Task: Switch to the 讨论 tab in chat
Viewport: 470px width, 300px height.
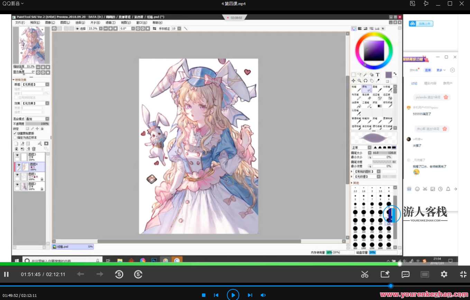Action: click(414, 83)
